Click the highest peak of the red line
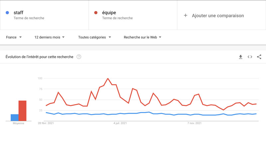This screenshot has width=266, height=141. [x=108, y=79]
